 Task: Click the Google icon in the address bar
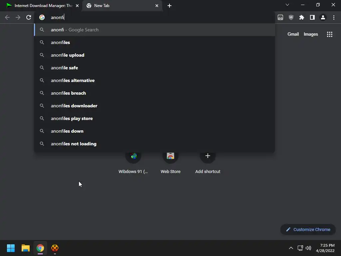tap(42, 17)
